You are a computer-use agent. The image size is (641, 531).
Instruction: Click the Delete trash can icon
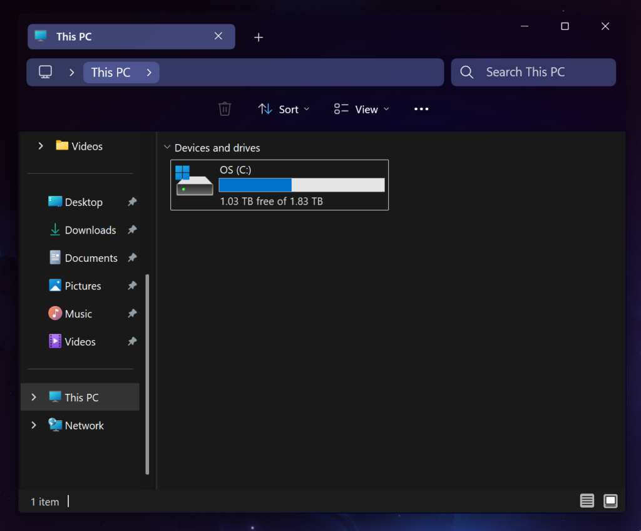(x=225, y=109)
